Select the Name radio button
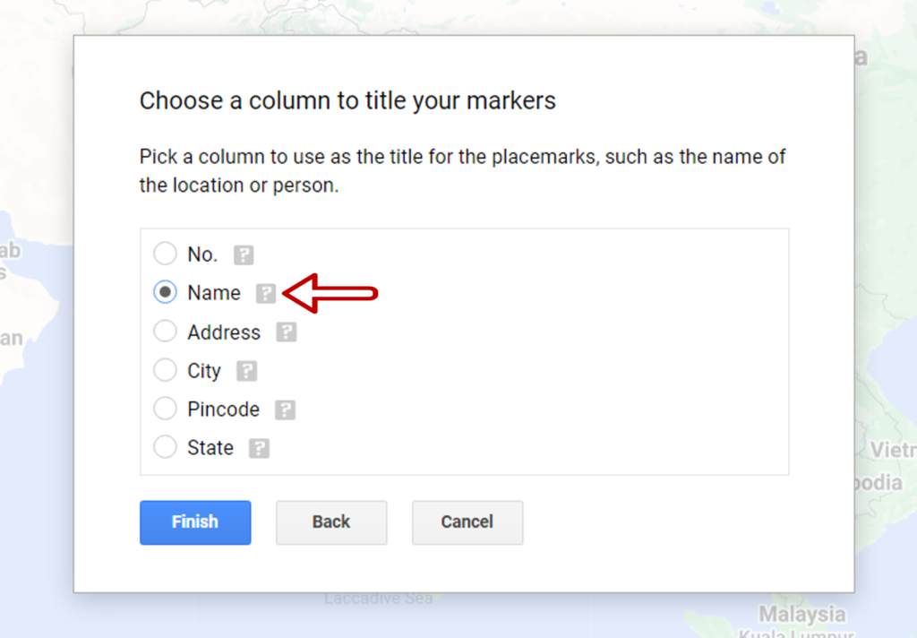 [165, 292]
